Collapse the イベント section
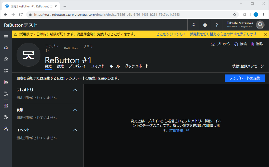 [x=75, y=130]
